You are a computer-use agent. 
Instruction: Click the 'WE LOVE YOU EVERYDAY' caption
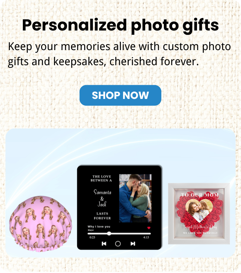point(200,233)
